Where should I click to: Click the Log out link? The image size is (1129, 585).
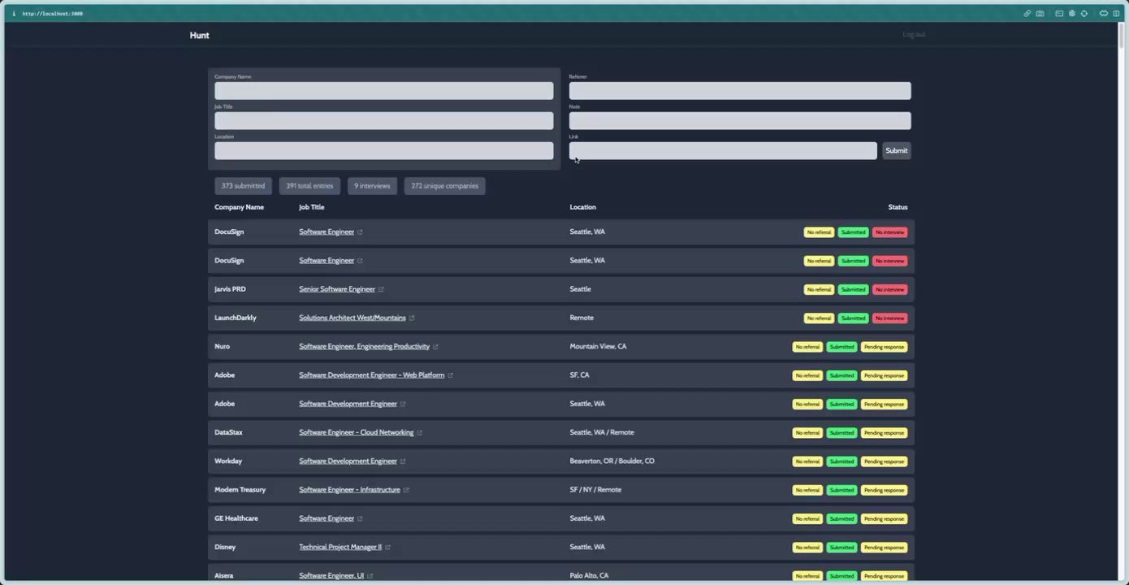coord(914,34)
